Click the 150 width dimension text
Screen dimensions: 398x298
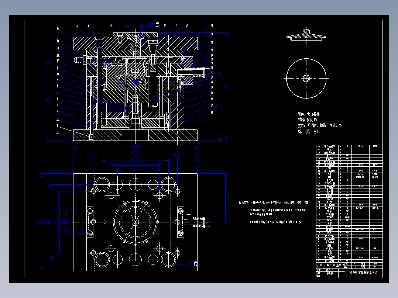pos(135,159)
